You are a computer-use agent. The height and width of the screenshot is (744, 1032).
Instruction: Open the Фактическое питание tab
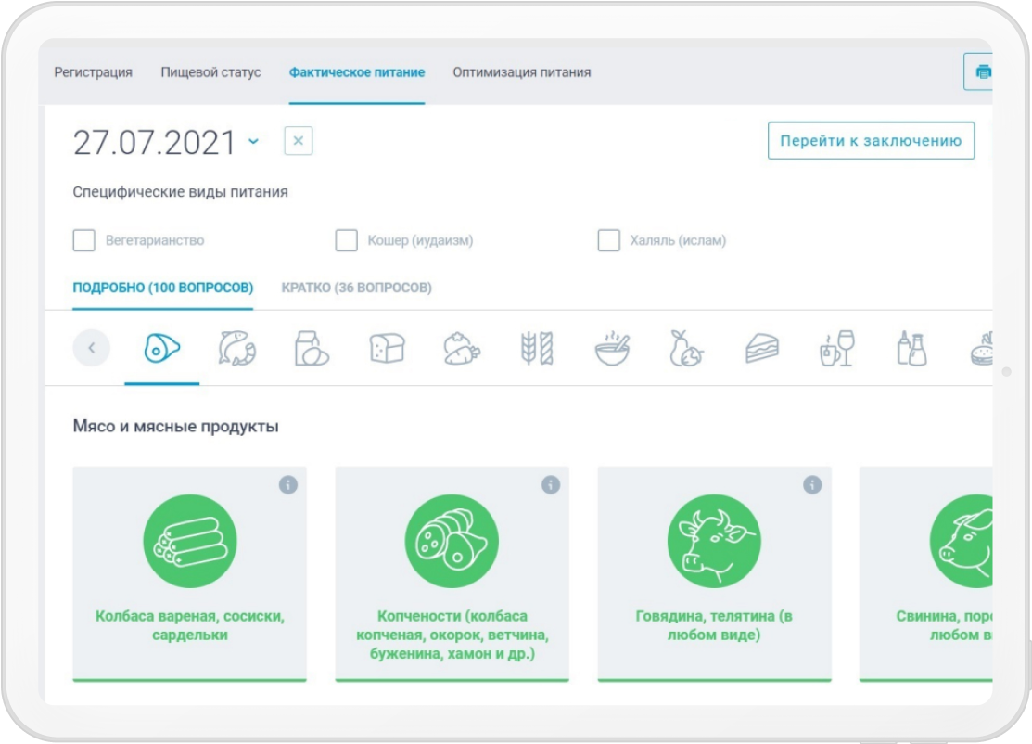coord(357,72)
